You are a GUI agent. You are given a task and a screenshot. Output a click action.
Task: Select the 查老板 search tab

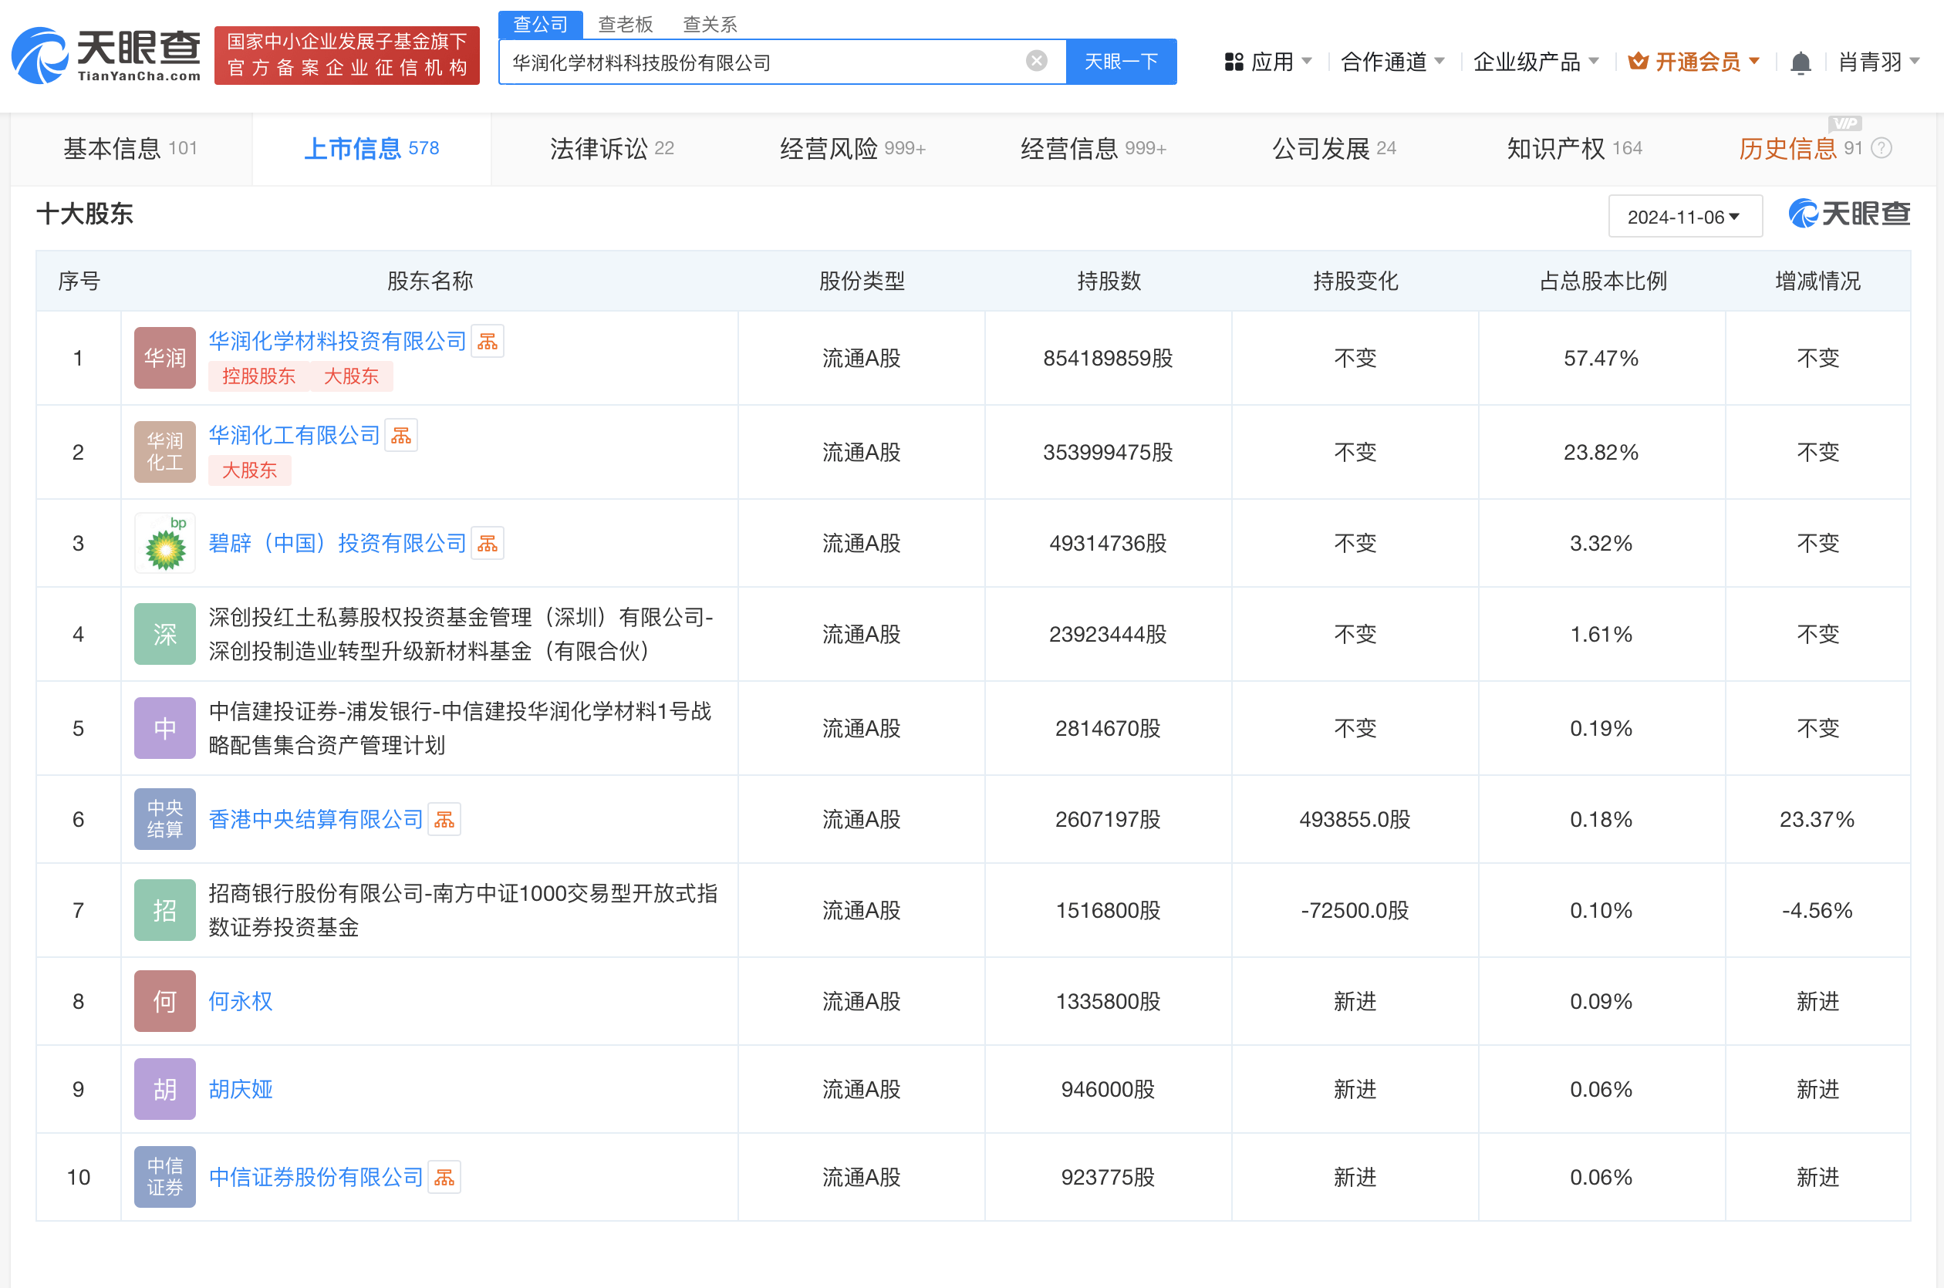pyautogui.click(x=626, y=25)
